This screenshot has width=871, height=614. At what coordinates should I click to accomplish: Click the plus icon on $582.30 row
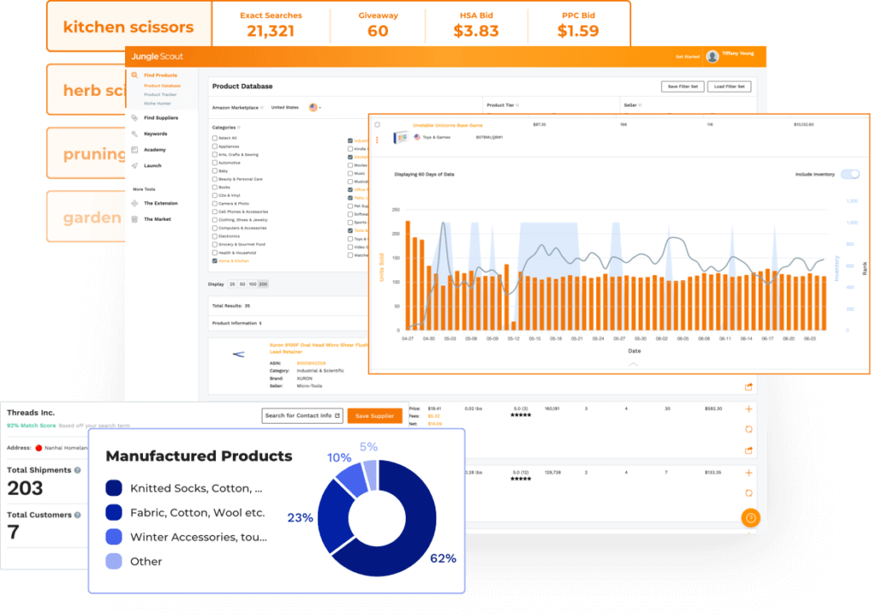[749, 409]
